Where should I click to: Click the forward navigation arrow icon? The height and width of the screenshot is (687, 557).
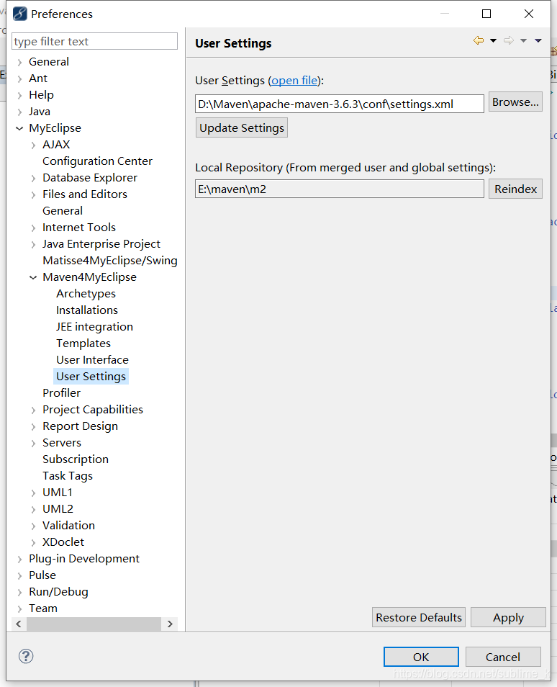pos(508,40)
